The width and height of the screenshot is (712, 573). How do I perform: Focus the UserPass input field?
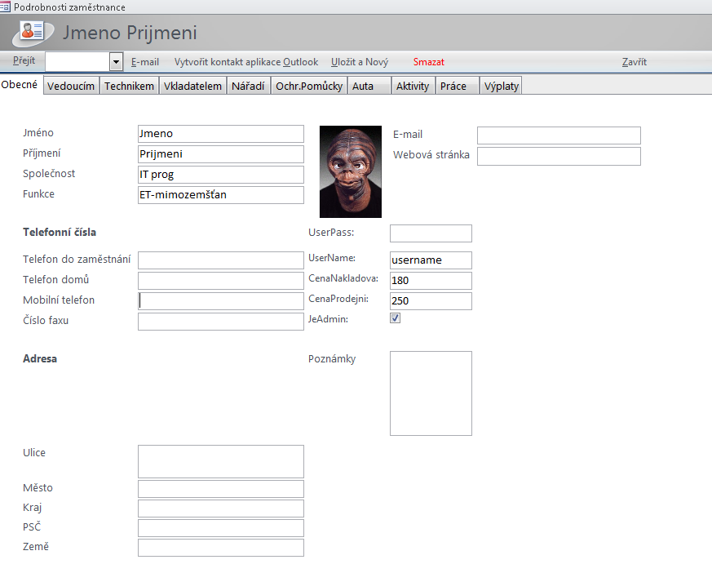pos(431,233)
